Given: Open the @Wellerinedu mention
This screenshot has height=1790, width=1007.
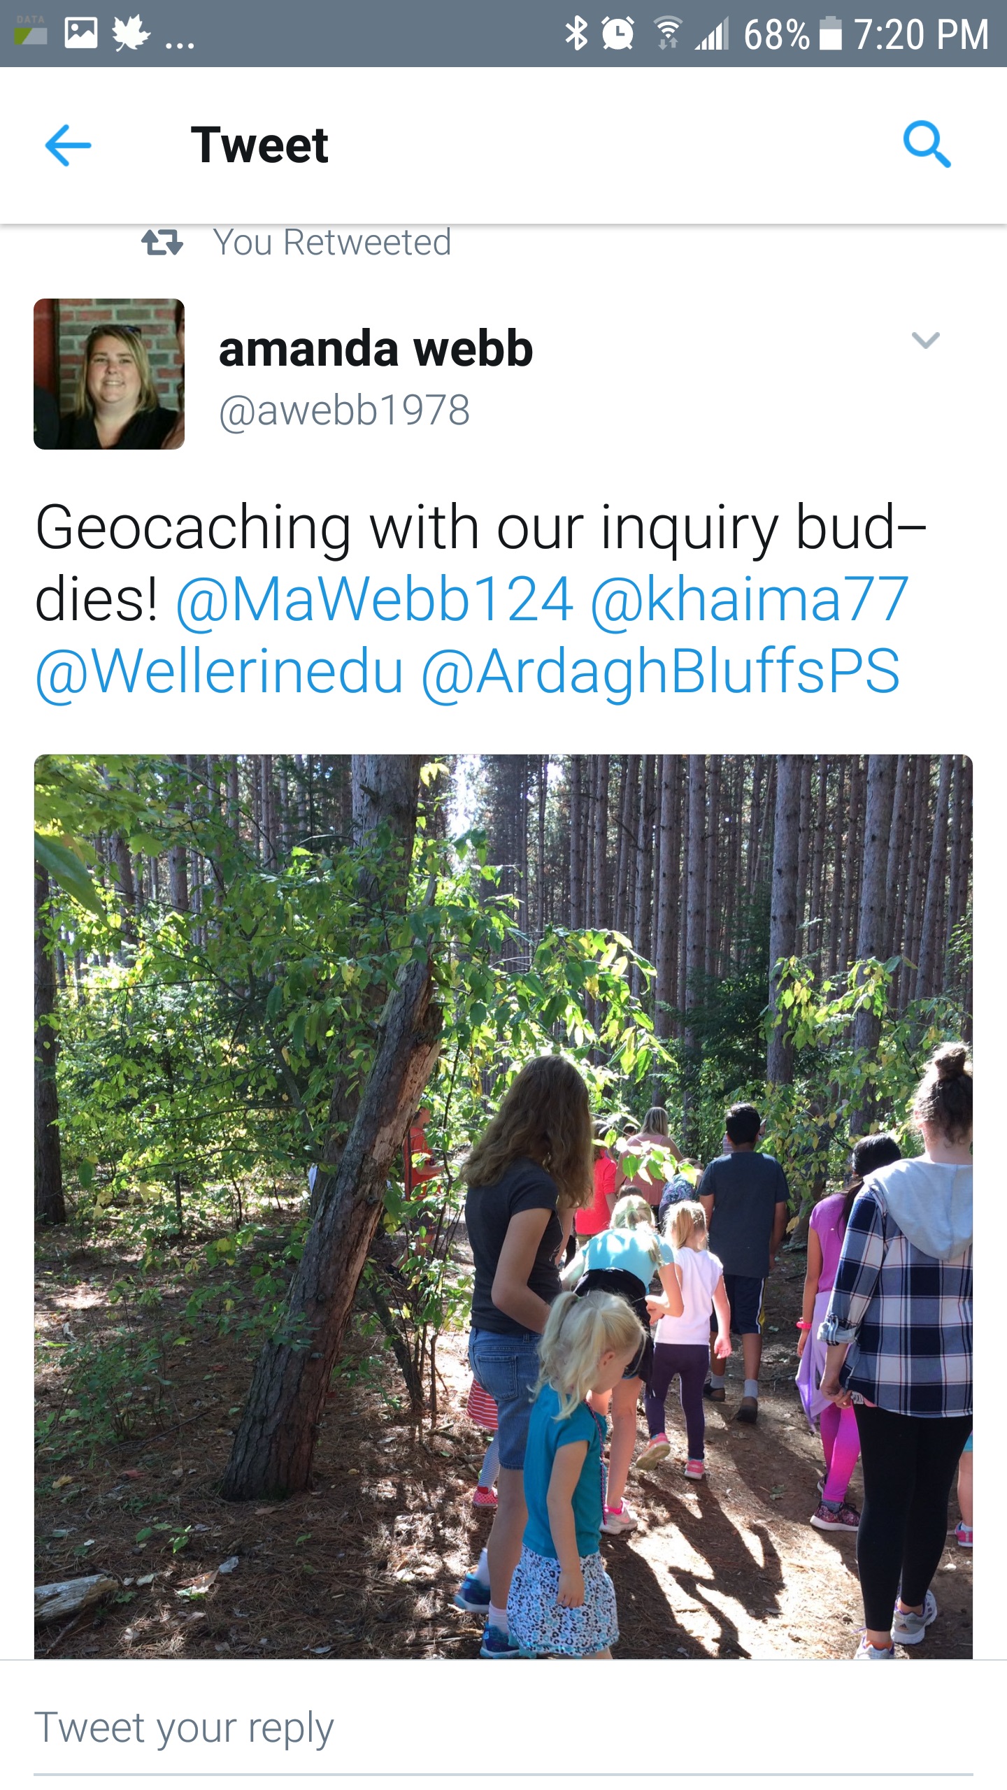Looking at the screenshot, I should [x=220, y=671].
